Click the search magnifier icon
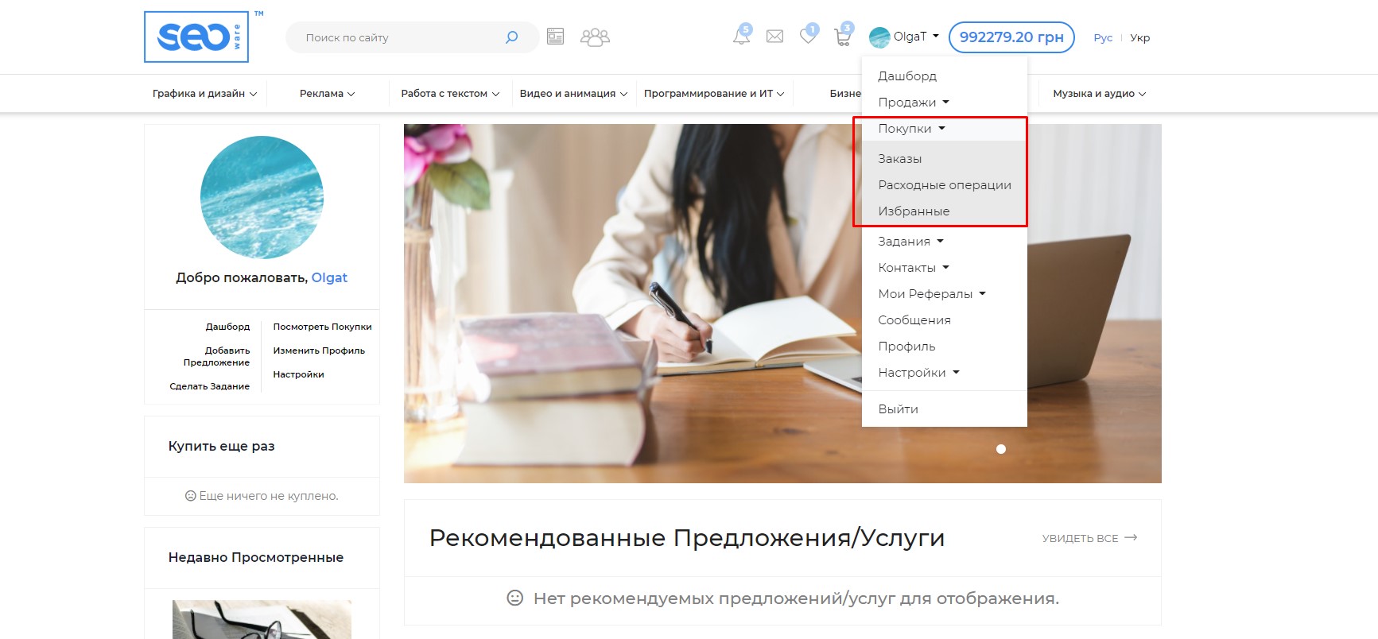1378x639 pixels. pos(511,37)
